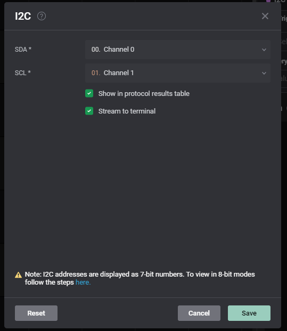Follow the 'here' link for 8-bit steps

tap(83, 282)
